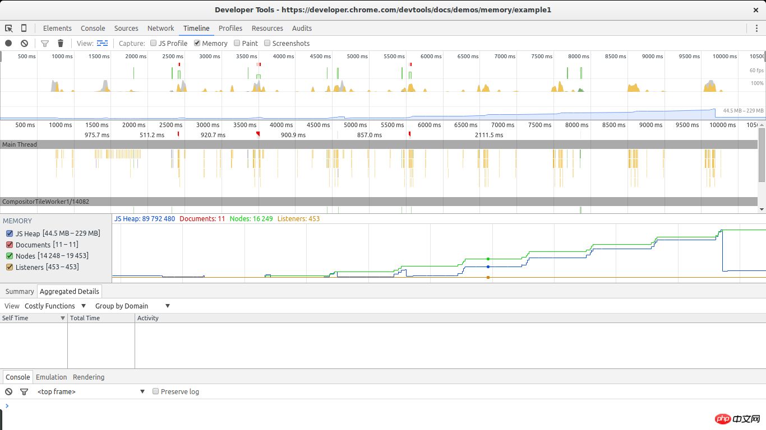Click the 857.0 ms frame duration label
766x430 pixels.
point(370,135)
